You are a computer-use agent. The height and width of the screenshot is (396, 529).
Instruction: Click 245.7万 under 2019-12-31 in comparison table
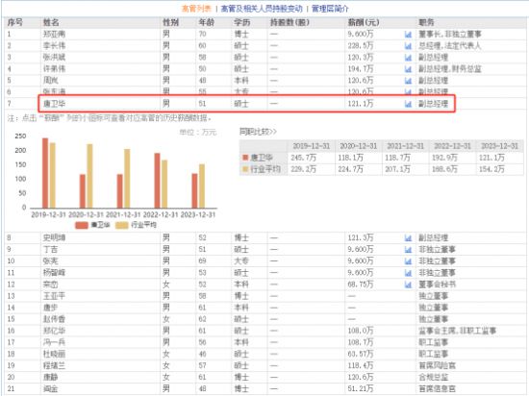303,158
